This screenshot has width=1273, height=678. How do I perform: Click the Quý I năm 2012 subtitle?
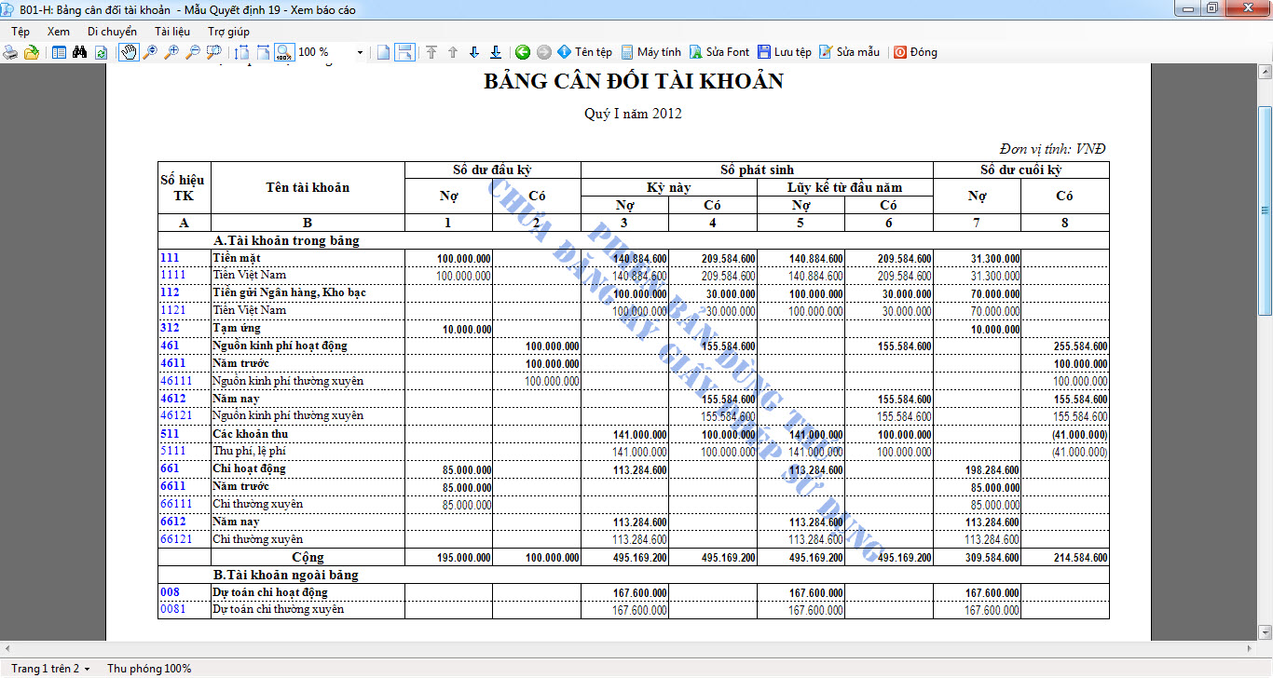point(634,114)
